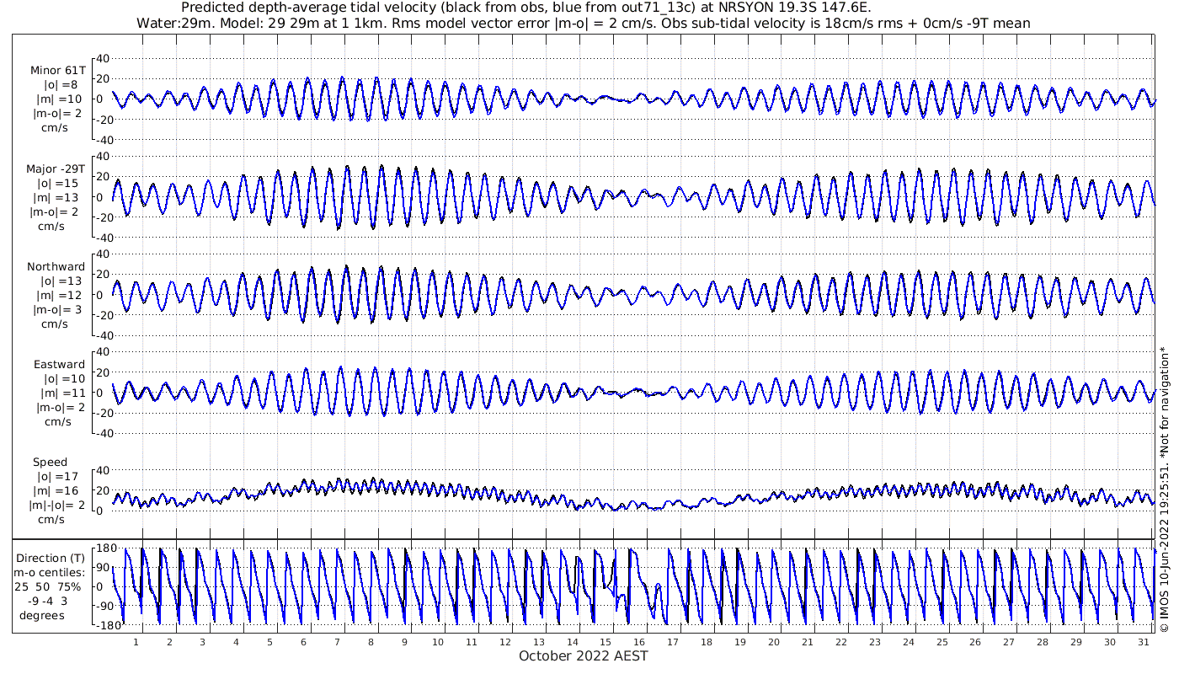Click day '16' on the date axis
This screenshot has width=1179, height=674.
click(640, 642)
